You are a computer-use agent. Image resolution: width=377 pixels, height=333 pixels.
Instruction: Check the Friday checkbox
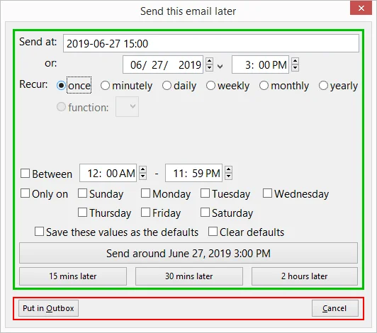tap(145, 213)
